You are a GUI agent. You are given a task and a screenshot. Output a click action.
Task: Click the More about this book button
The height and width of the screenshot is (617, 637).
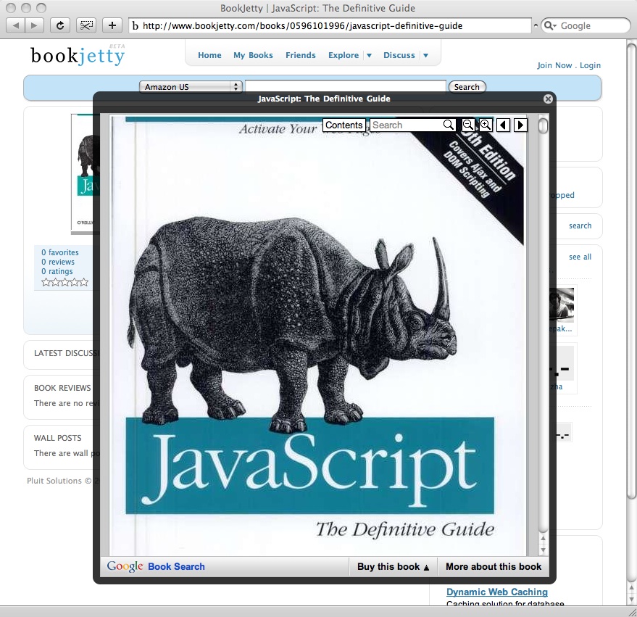point(494,567)
